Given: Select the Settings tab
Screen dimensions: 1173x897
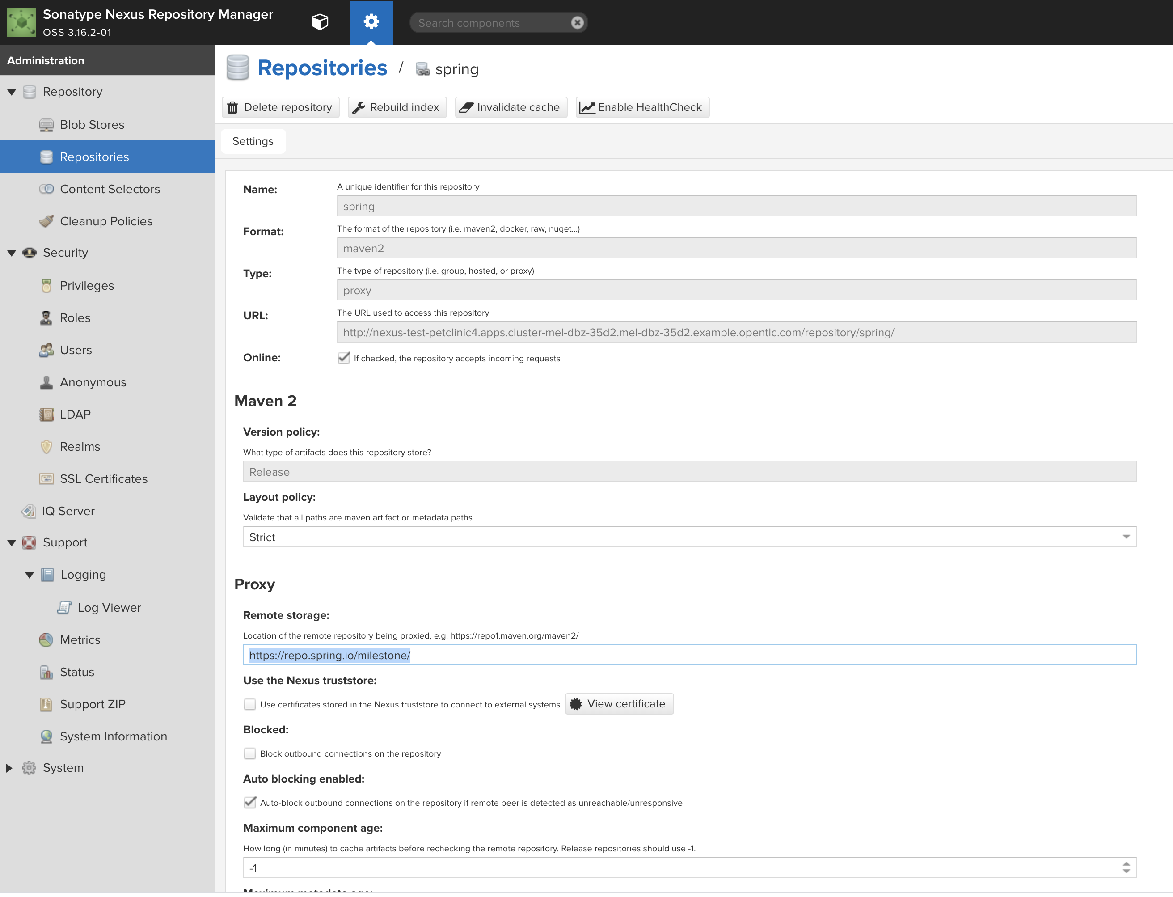Looking at the screenshot, I should pos(253,141).
